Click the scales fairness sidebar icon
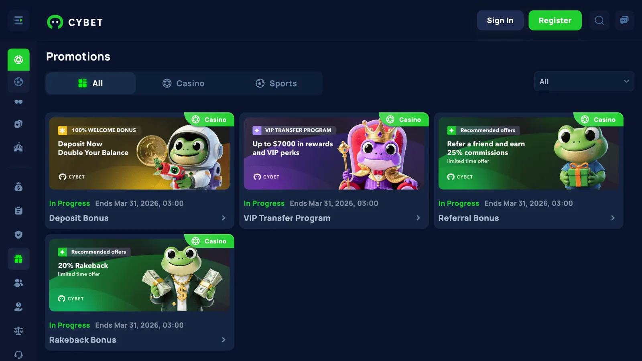This screenshot has height=361, width=642. [18, 331]
